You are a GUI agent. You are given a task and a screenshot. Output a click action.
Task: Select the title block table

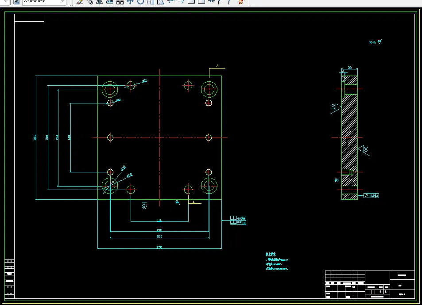370,284
